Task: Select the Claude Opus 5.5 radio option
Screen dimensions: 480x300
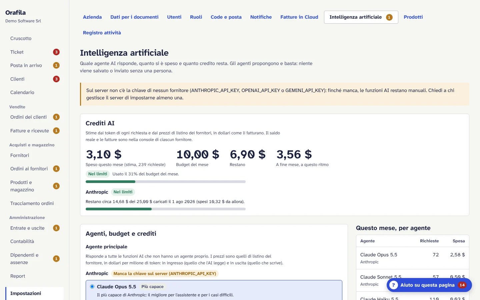Action: pyautogui.click(x=92, y=287)
